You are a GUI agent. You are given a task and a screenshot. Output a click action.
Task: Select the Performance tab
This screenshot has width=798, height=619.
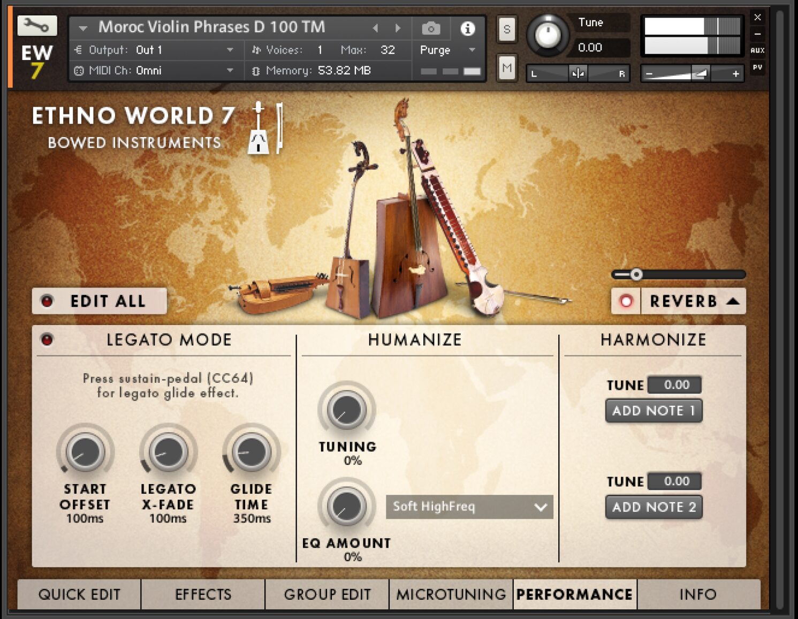pos(575,594)
